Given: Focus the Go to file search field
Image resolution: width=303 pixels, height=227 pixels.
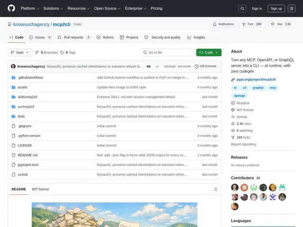Looking at the screenshot, I should point(168,52).
